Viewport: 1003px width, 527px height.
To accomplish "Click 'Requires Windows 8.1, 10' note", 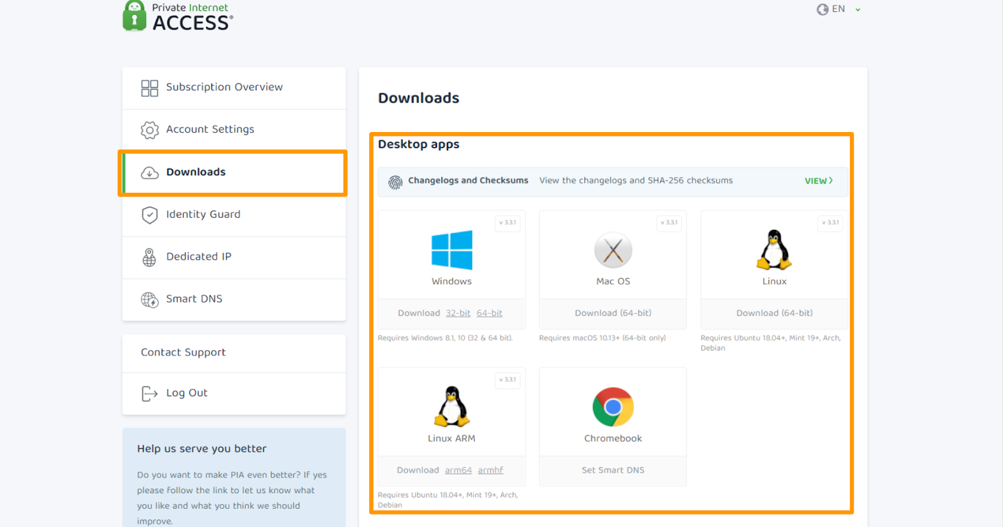I will (x=445, y=338).
